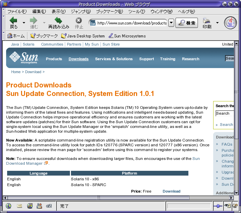The image size is (241, 213).
Task: Open the Research nav link
Action: [x=190, y=59]
